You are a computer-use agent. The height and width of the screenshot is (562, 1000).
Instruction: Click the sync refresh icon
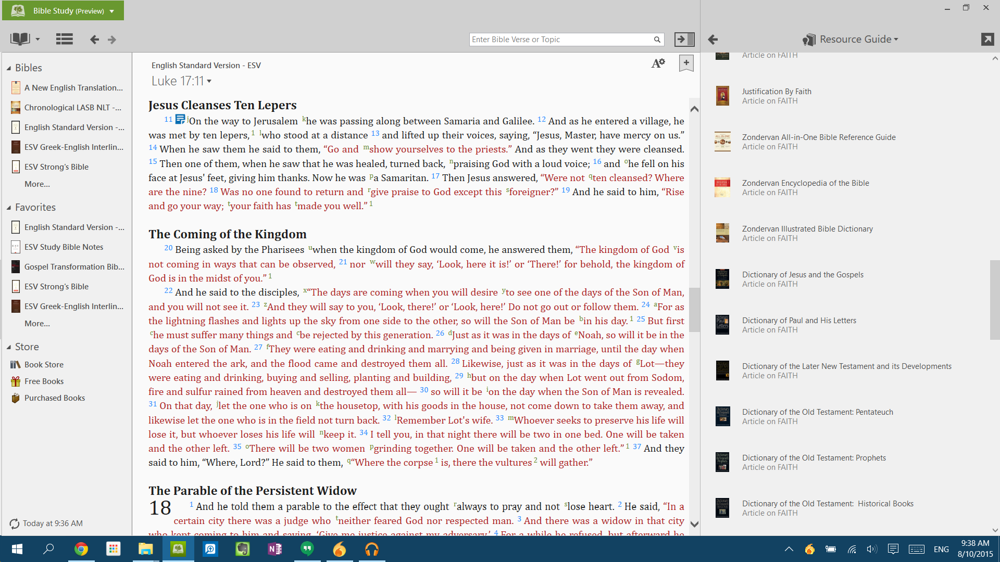coord(15,523)
